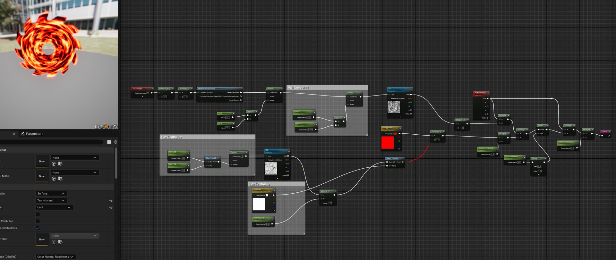This screenshot has width=616, height=260.
Task: Click browse-to-asset icon under topmost None slot
Action: point(60,164)
